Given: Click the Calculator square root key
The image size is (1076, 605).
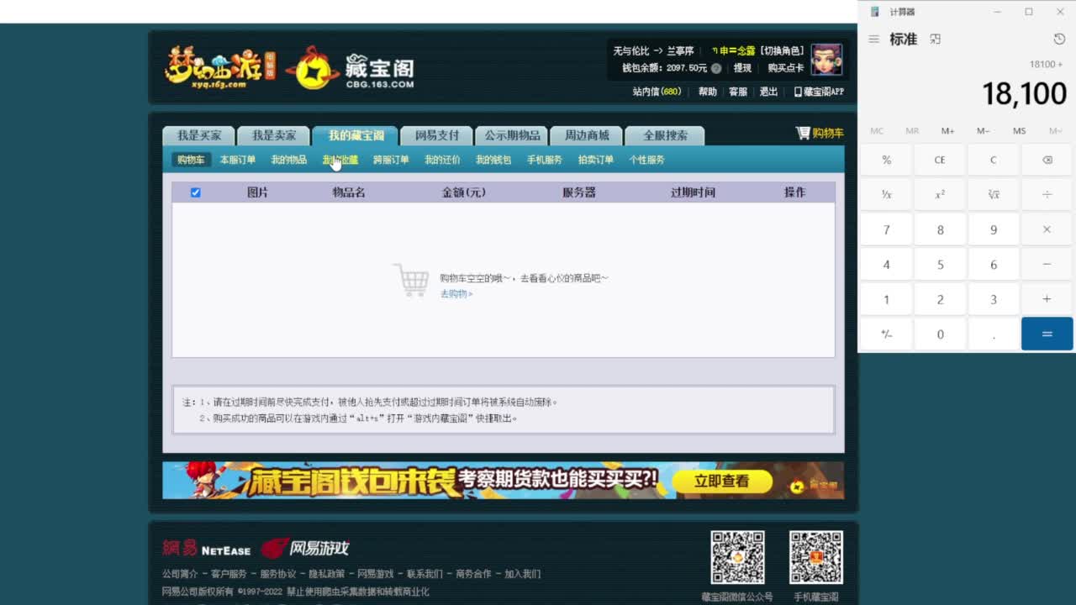Looking at the screenshot, I should 994,194.
